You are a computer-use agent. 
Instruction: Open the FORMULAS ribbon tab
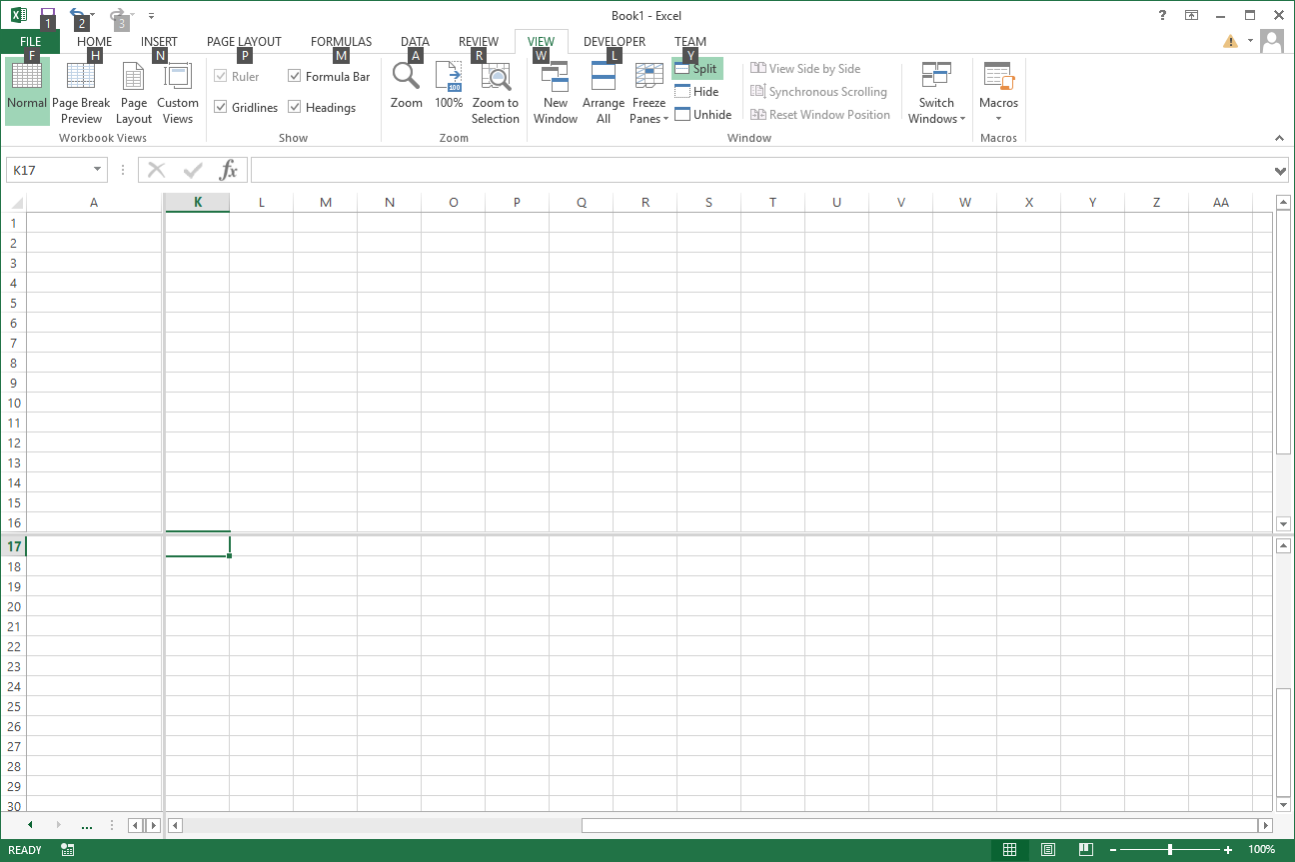(341, 42)
